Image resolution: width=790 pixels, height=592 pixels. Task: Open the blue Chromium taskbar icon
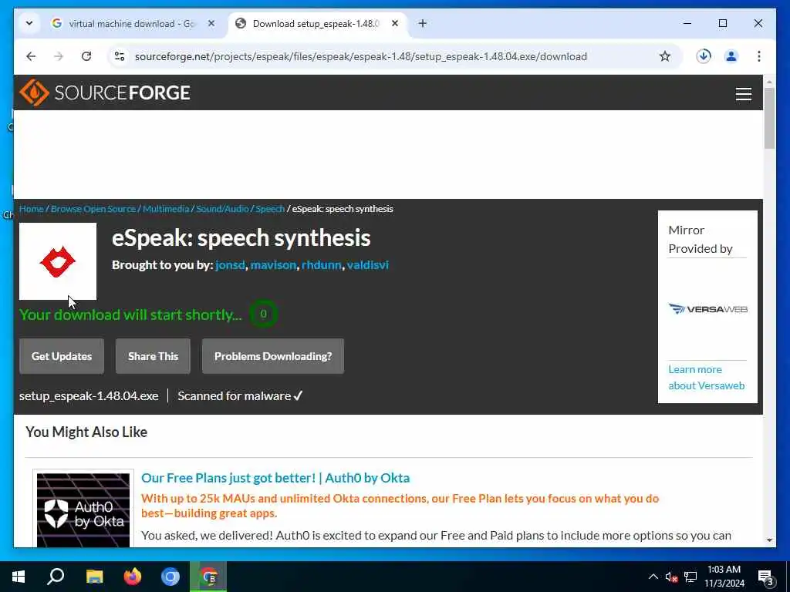pyautogui.click(x=170, y=577)
